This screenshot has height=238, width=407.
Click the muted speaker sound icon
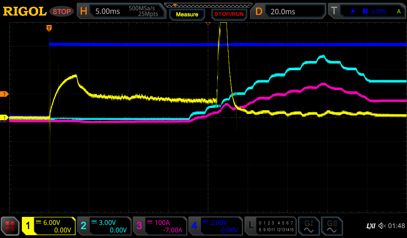[382, 226]
